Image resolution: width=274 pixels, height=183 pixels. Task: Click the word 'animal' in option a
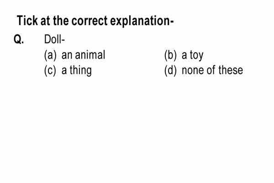point(90,55)
